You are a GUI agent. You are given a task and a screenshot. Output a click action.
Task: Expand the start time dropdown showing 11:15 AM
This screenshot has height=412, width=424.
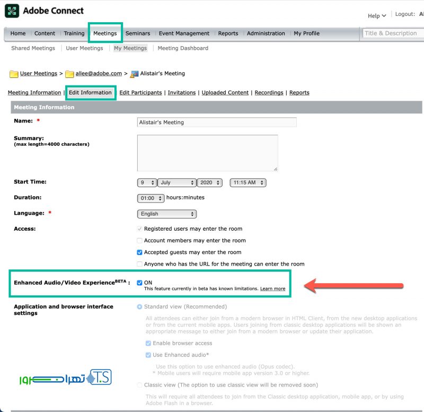pyautogui.click(x=248, y=182)
